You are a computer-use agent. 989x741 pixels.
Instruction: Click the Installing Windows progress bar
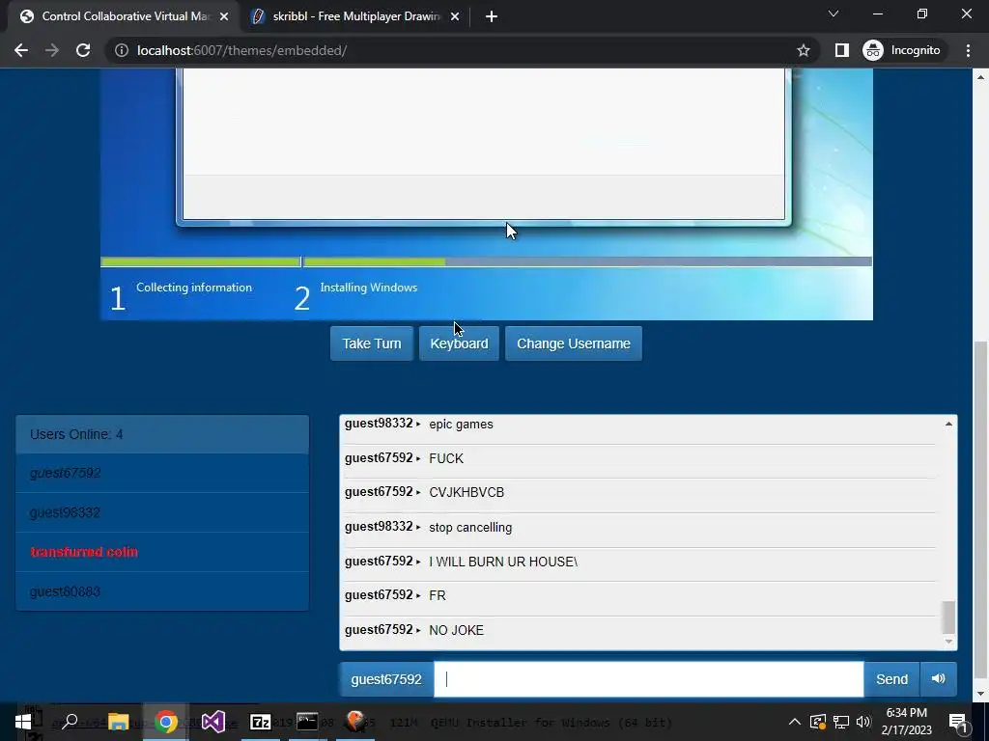[x=588, y=261]
